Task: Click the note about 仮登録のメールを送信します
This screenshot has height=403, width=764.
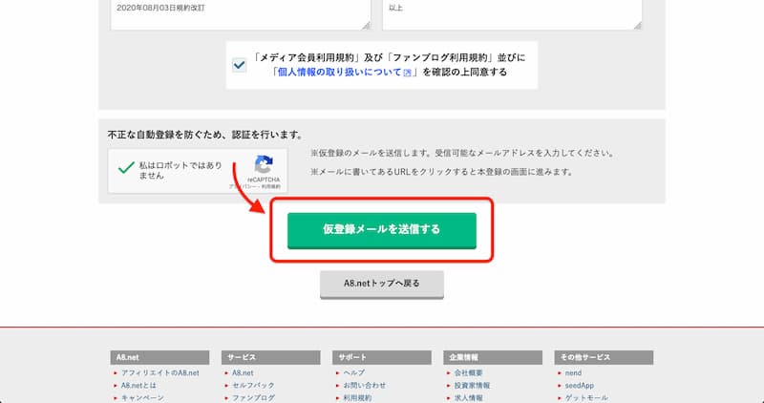Action: pos(462,153)
